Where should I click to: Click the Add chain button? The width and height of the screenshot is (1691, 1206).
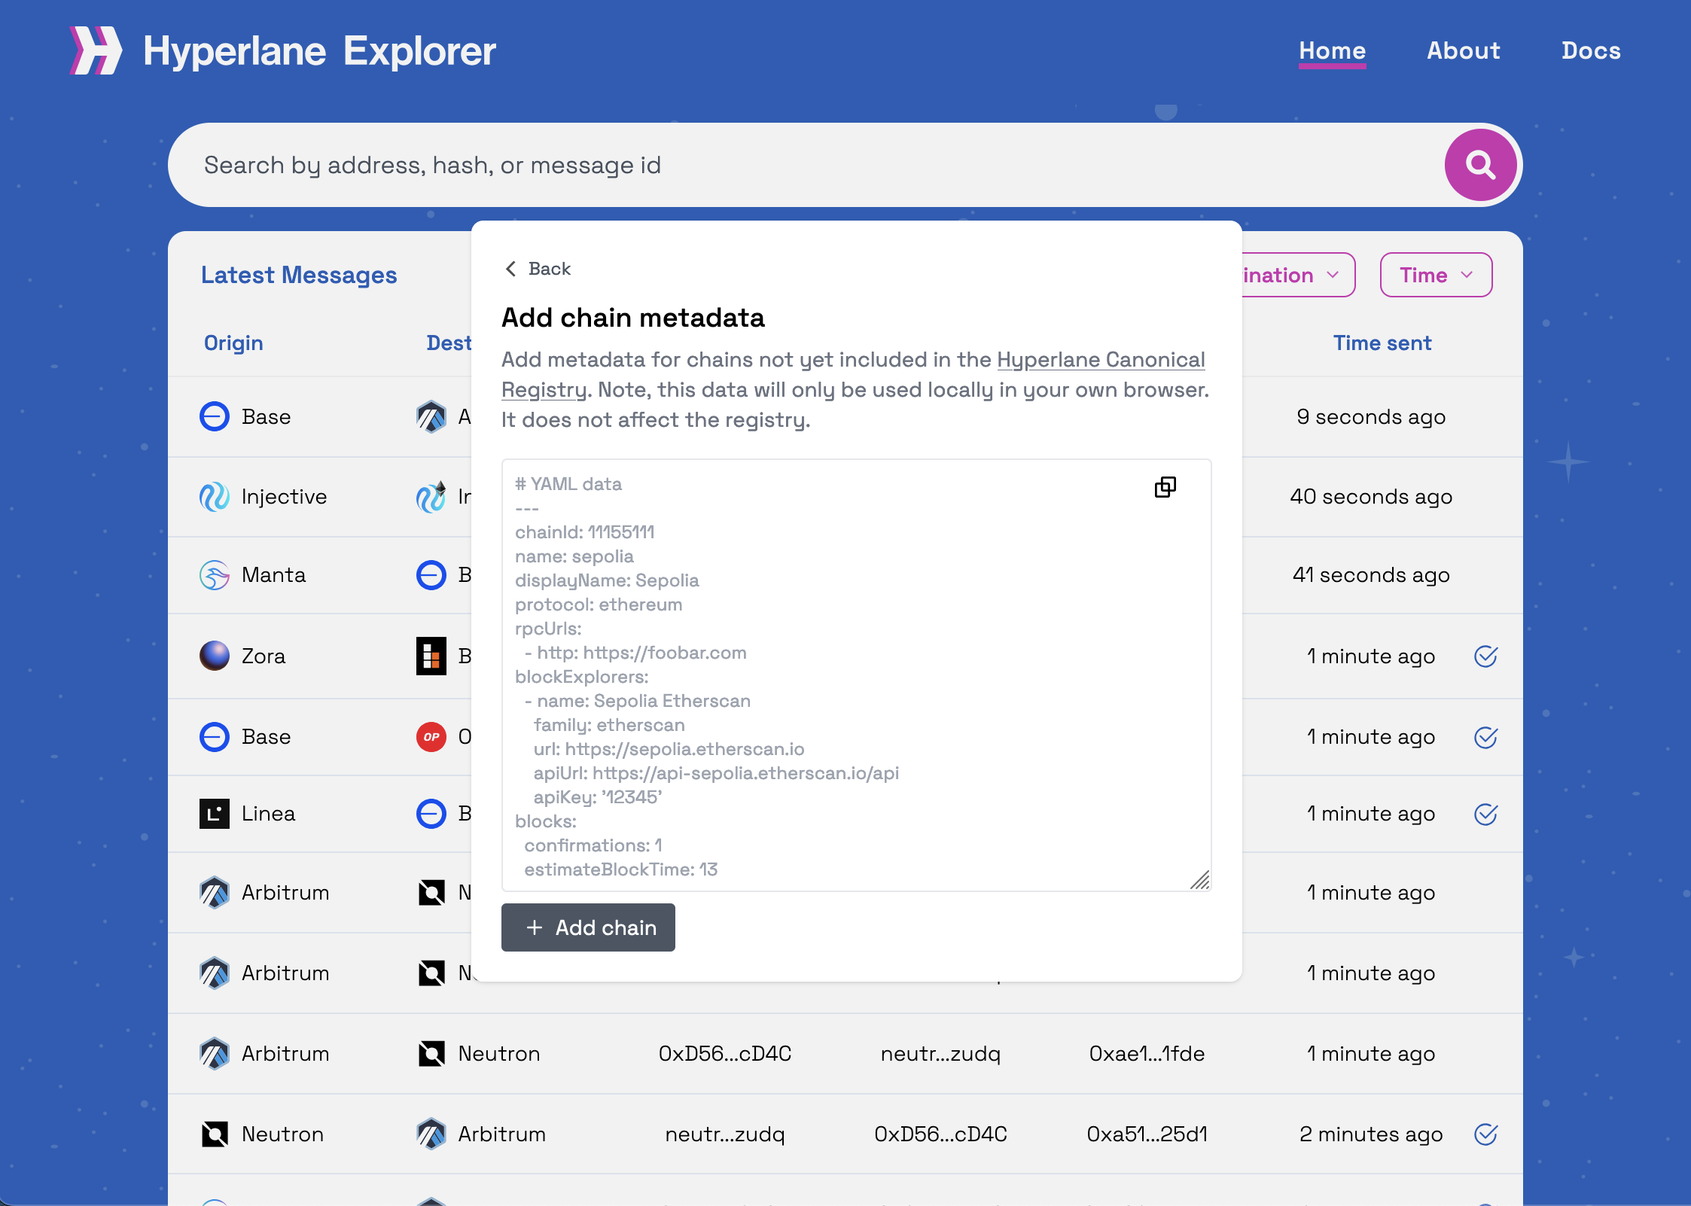point(588,927)
